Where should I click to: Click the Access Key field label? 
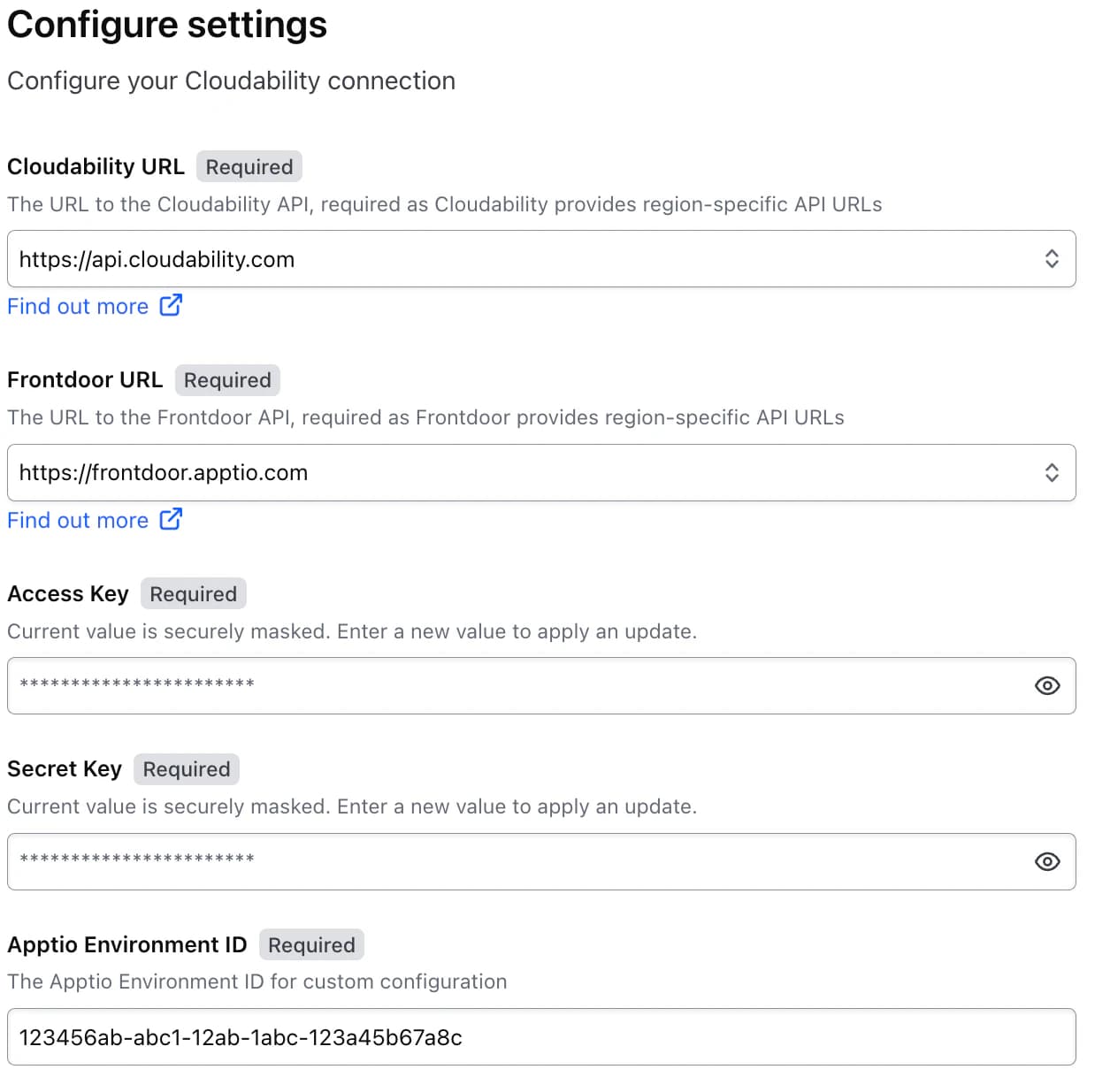(x=68, y=594)
